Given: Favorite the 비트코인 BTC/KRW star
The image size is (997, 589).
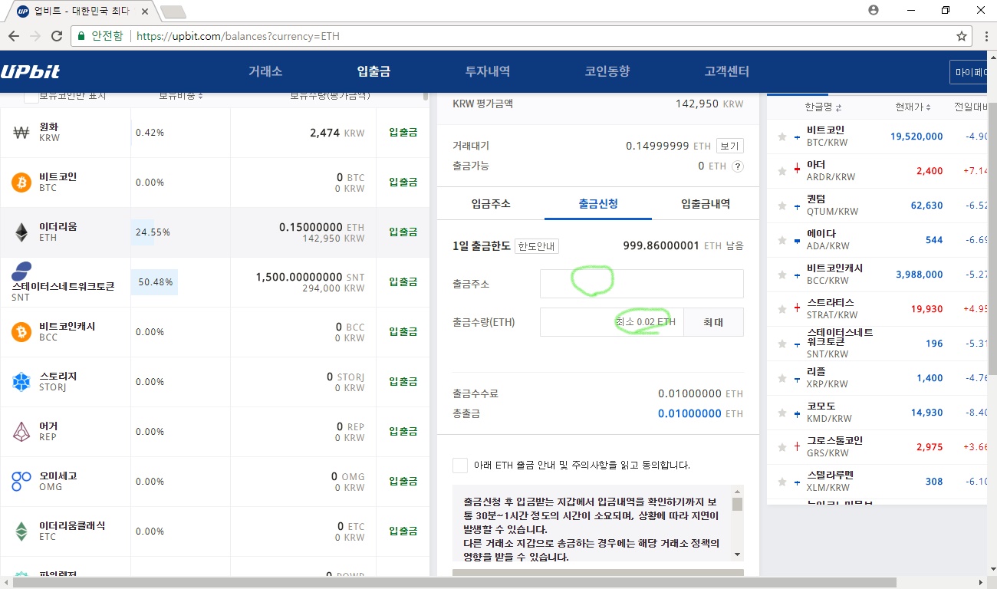Looking at the screenshot, I should pos(782,137).
